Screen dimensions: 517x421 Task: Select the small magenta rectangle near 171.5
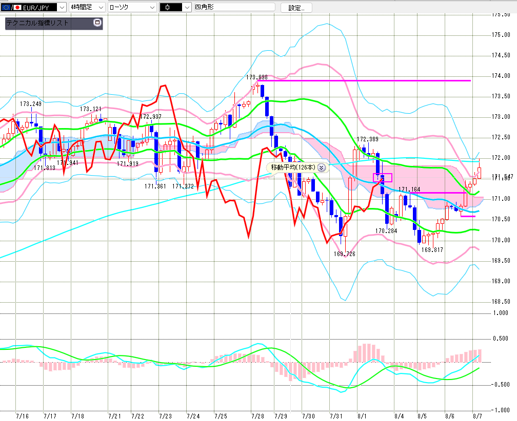(x=383, y=177)
